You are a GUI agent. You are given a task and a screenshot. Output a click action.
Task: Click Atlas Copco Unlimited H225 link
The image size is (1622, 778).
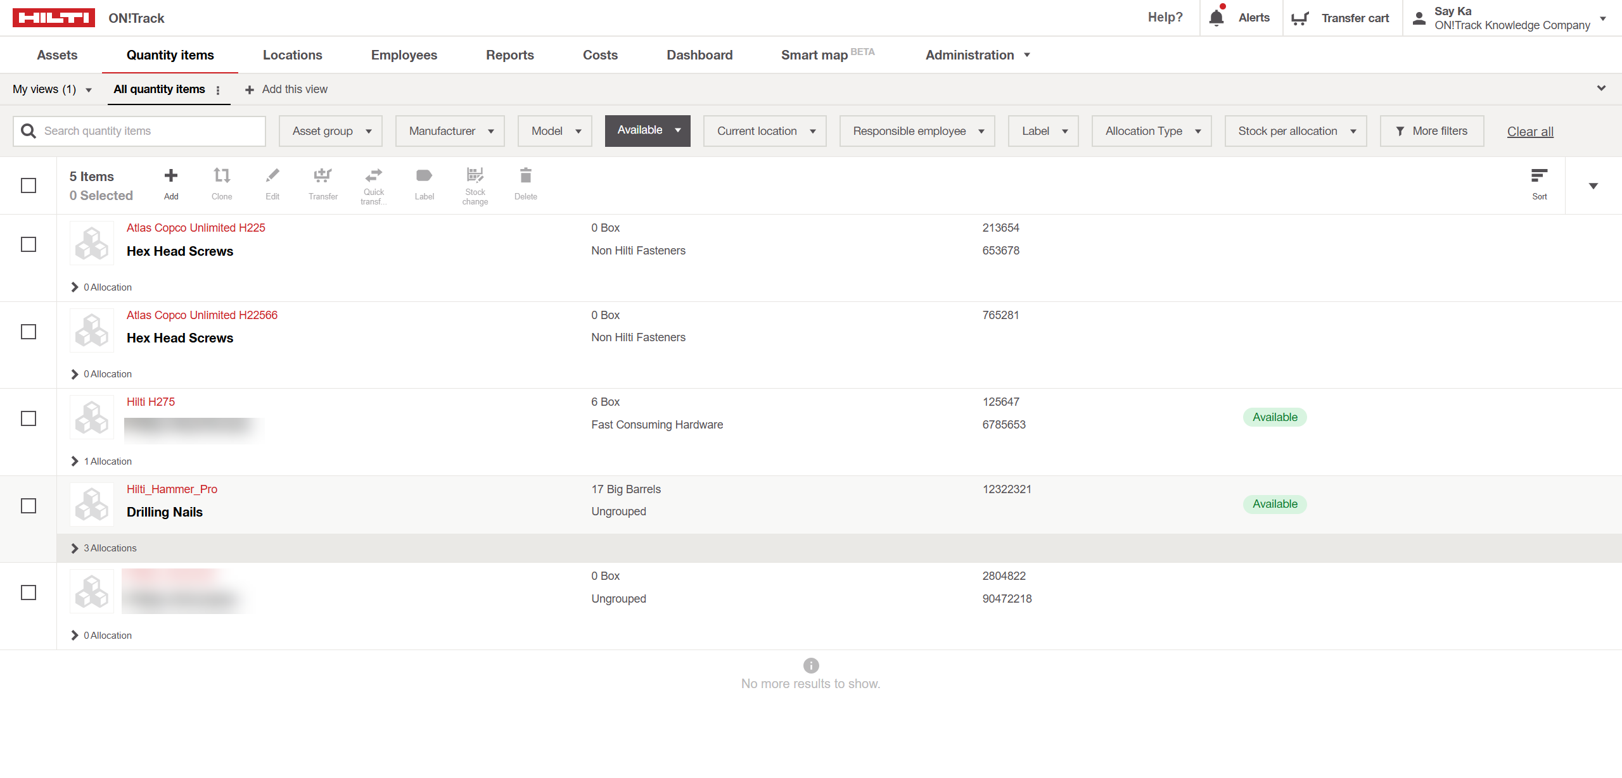pyautogui.click(x=195, y=227)
